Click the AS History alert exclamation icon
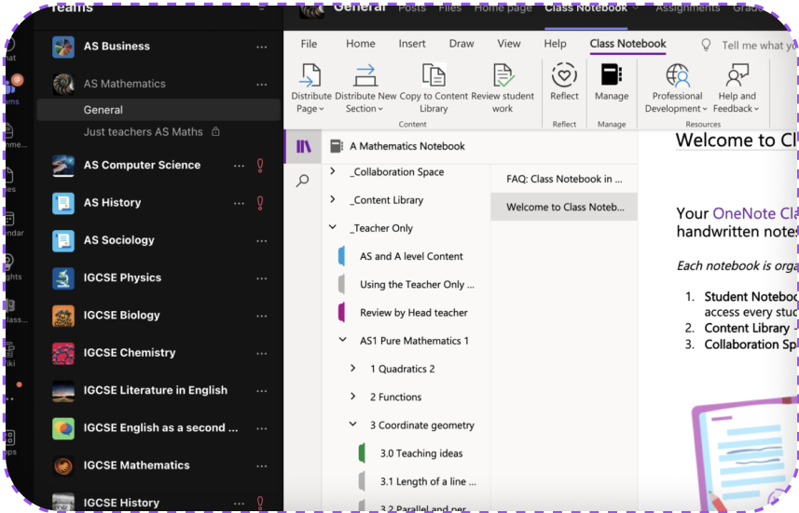Screen dimensions: 799x513 click(260, 203)
